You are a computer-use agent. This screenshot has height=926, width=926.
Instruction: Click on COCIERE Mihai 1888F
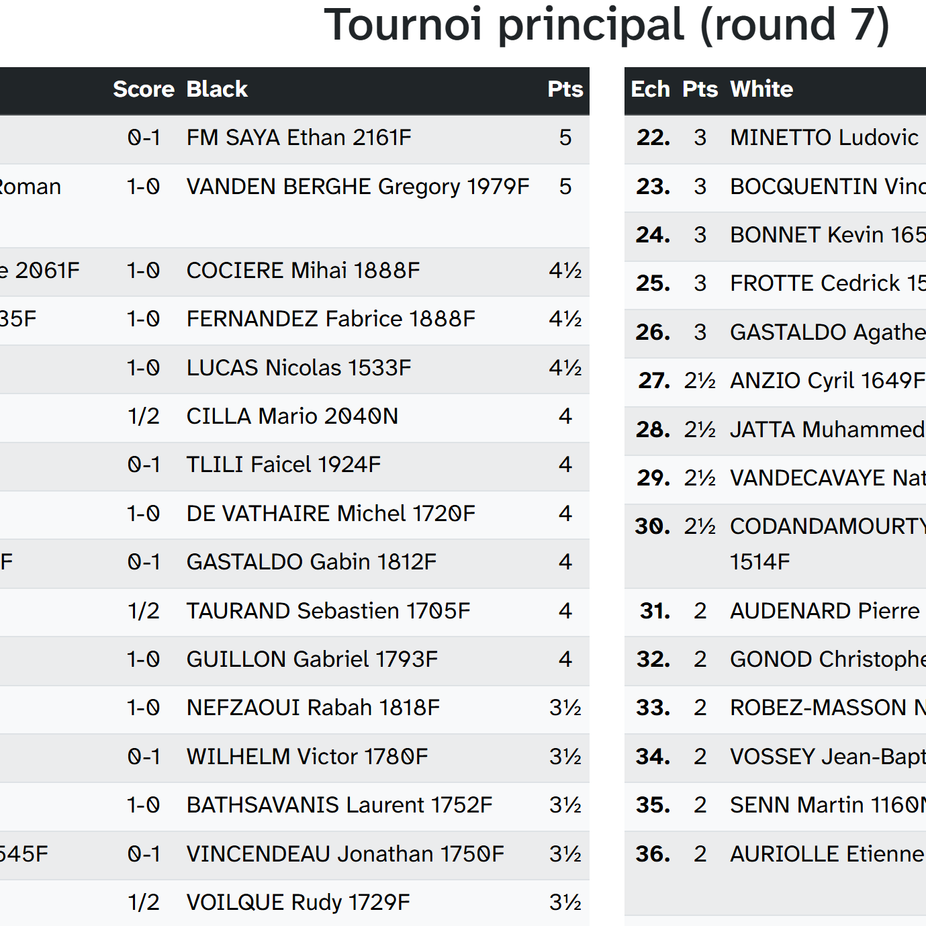303,271
